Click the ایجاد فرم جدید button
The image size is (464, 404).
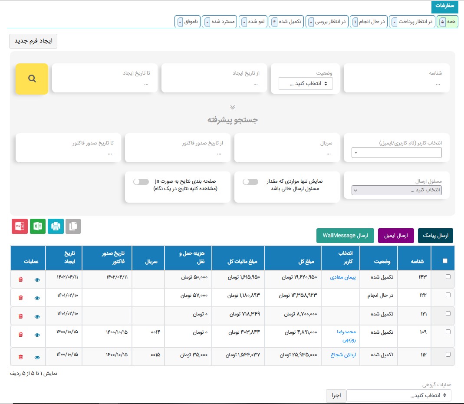point(33,41)
